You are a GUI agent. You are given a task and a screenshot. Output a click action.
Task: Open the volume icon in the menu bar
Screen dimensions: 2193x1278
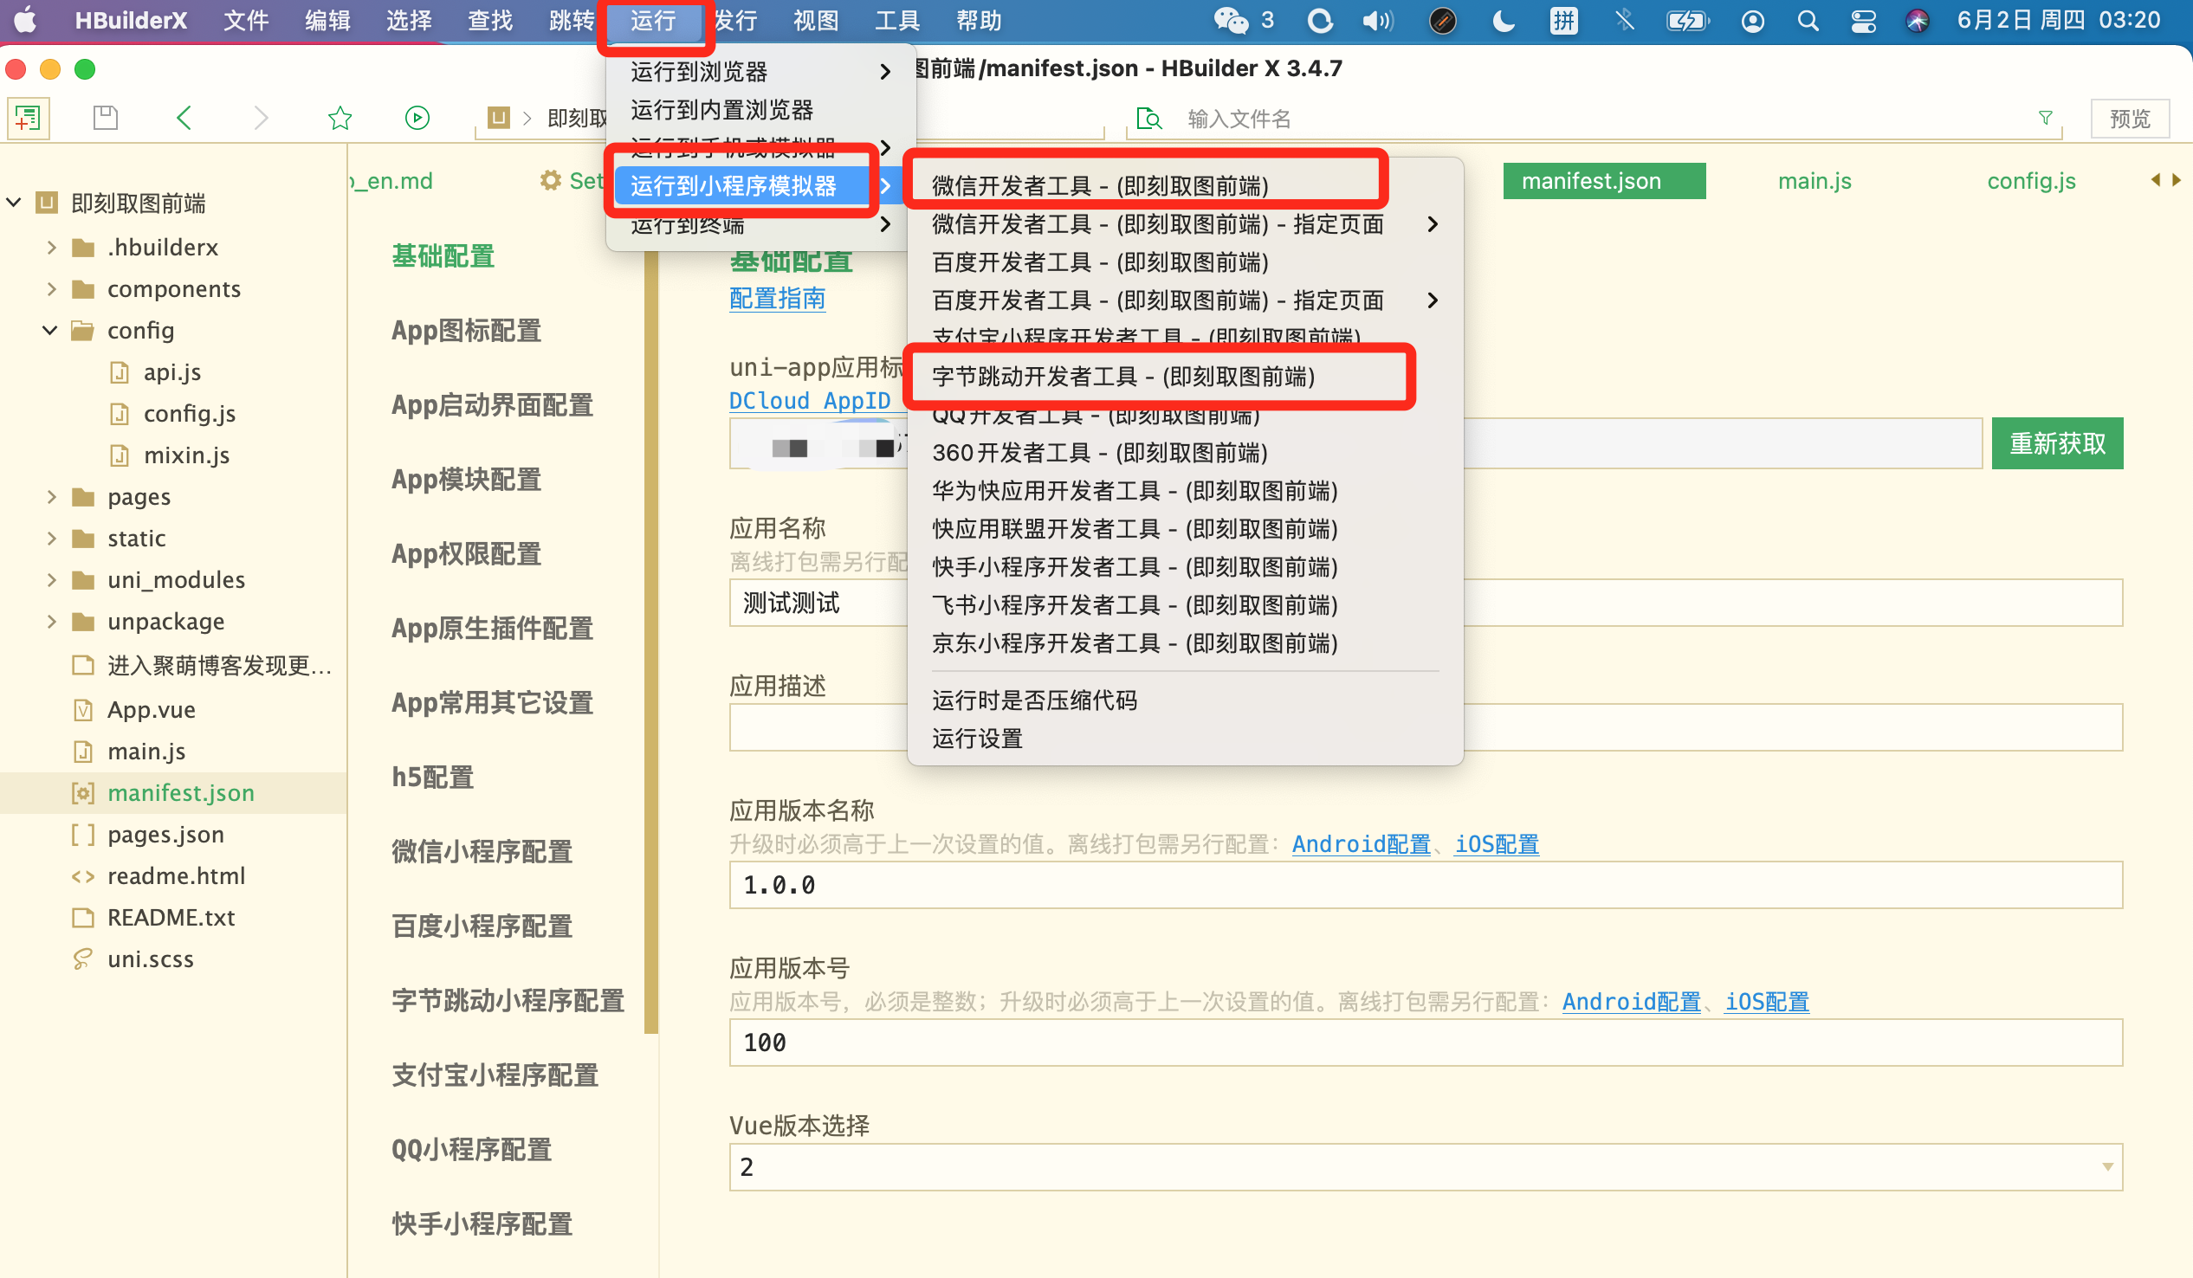tap(1377, 20)
